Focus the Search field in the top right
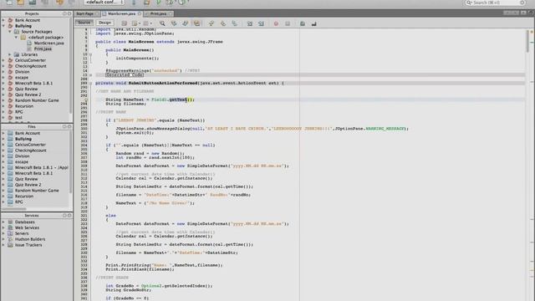The height and width of the screenshot is (301, 535). tap(496, 3)
